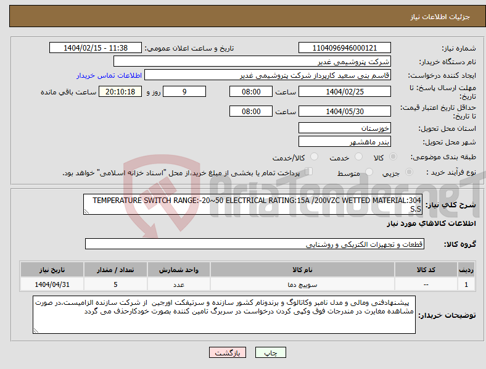Click the need date cell 1404/04/31
Image resolution: width=486 pixels, height=369 pixels.
pyautogui.click(x=52, y=284)
